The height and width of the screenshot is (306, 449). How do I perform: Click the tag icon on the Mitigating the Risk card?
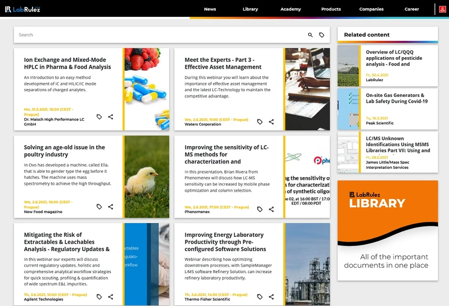pyautogui.click(x=99, y=297)
